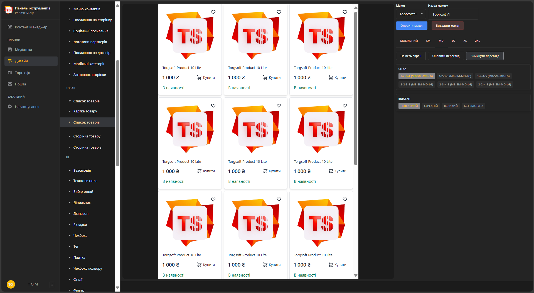This screenshot has width=534, height=293.
Task: Click the Торгсофт TS sidebar icon
Action: pyautogui.click(x=10, y=73)
